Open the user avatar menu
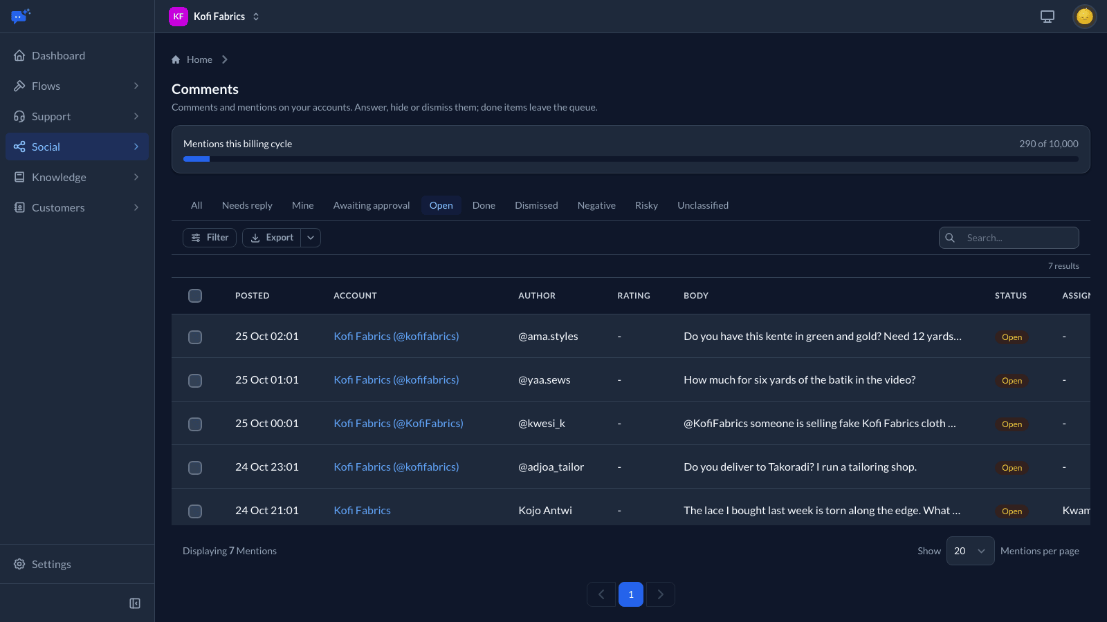 1085,16
